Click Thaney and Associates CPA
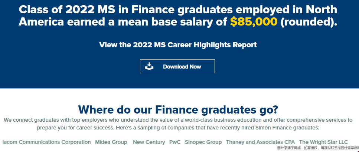Image resolution: width=359 pixels, height=152 pixels. (x=260, y=142)
